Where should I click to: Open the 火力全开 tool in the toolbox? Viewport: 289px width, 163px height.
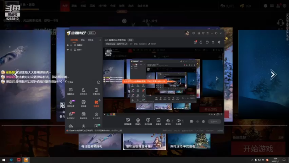coord(96,116)
